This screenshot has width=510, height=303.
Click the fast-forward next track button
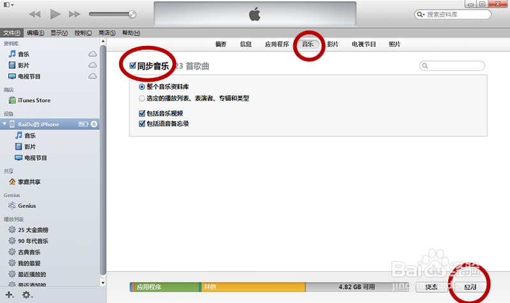point(75,14)
